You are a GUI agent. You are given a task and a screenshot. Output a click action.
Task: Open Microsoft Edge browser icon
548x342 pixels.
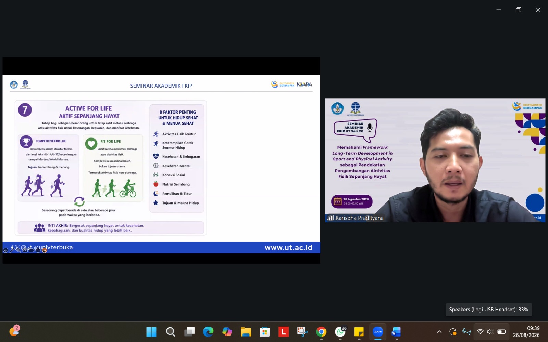click(208, 332)
